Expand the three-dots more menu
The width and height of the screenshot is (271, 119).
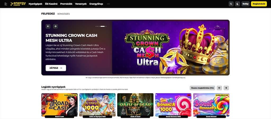pos(108,4)
